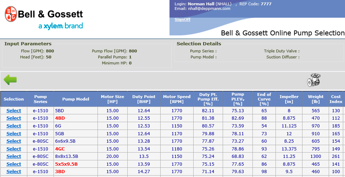Click the cost index 261 cell
Image resolution: width=345 pixels, height=177 pixels.
click(x=336, y=156)
